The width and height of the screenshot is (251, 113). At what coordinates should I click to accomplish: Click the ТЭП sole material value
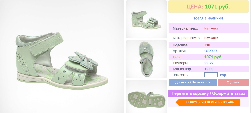pyautogui.click(x=207, y=45)
